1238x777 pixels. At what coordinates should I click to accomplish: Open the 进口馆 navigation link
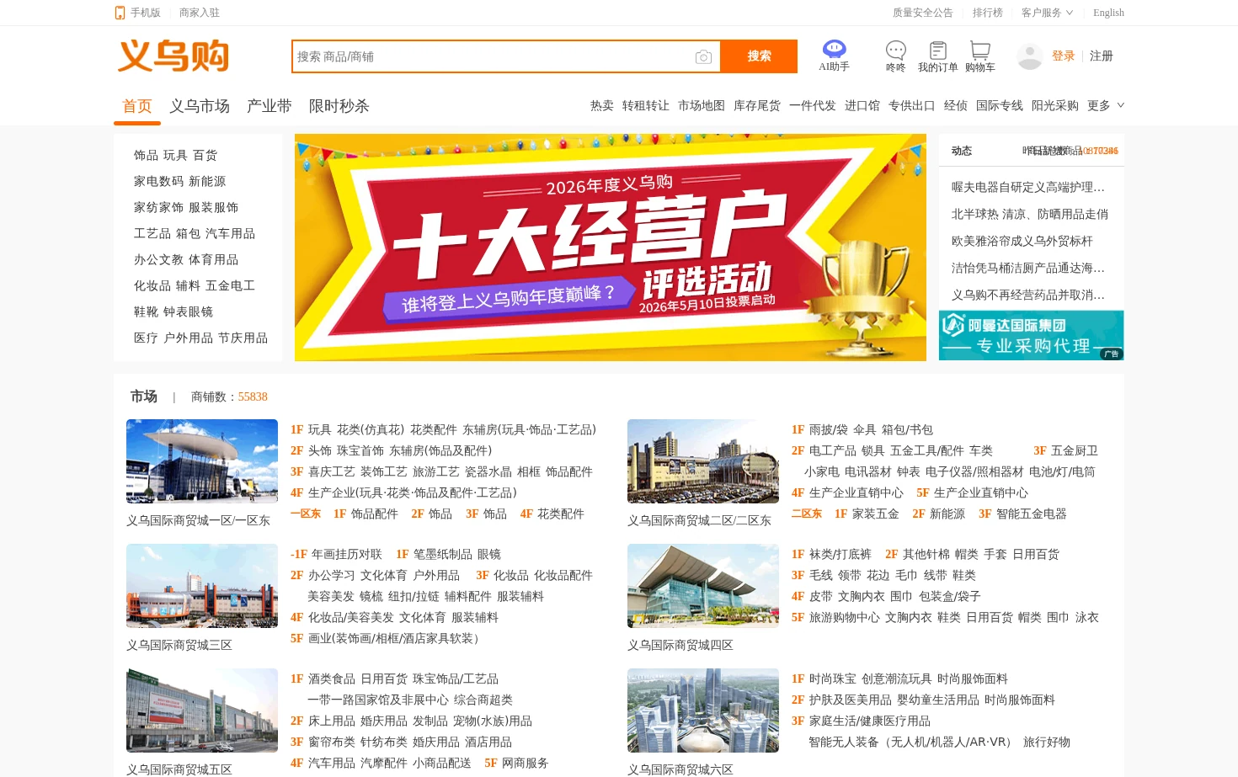click(862, 105)
